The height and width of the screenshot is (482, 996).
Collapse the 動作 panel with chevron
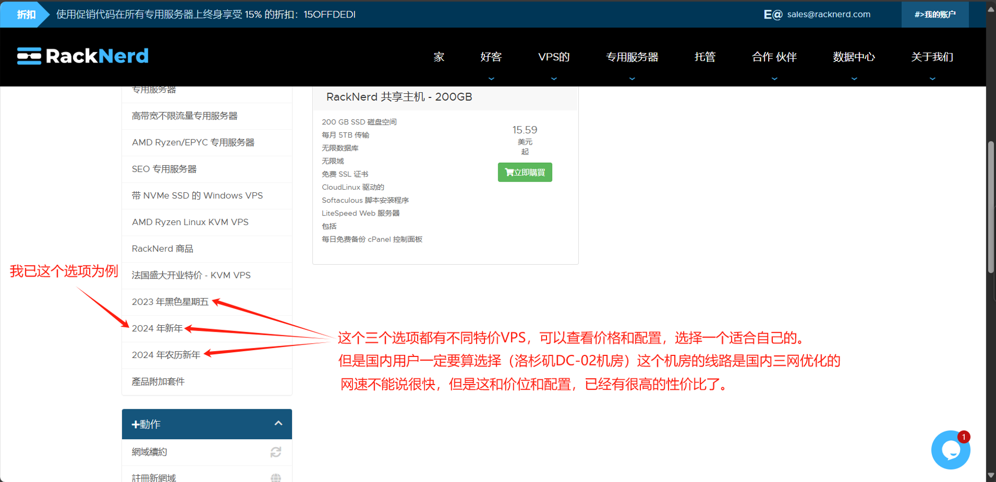(x=278, y=424)
